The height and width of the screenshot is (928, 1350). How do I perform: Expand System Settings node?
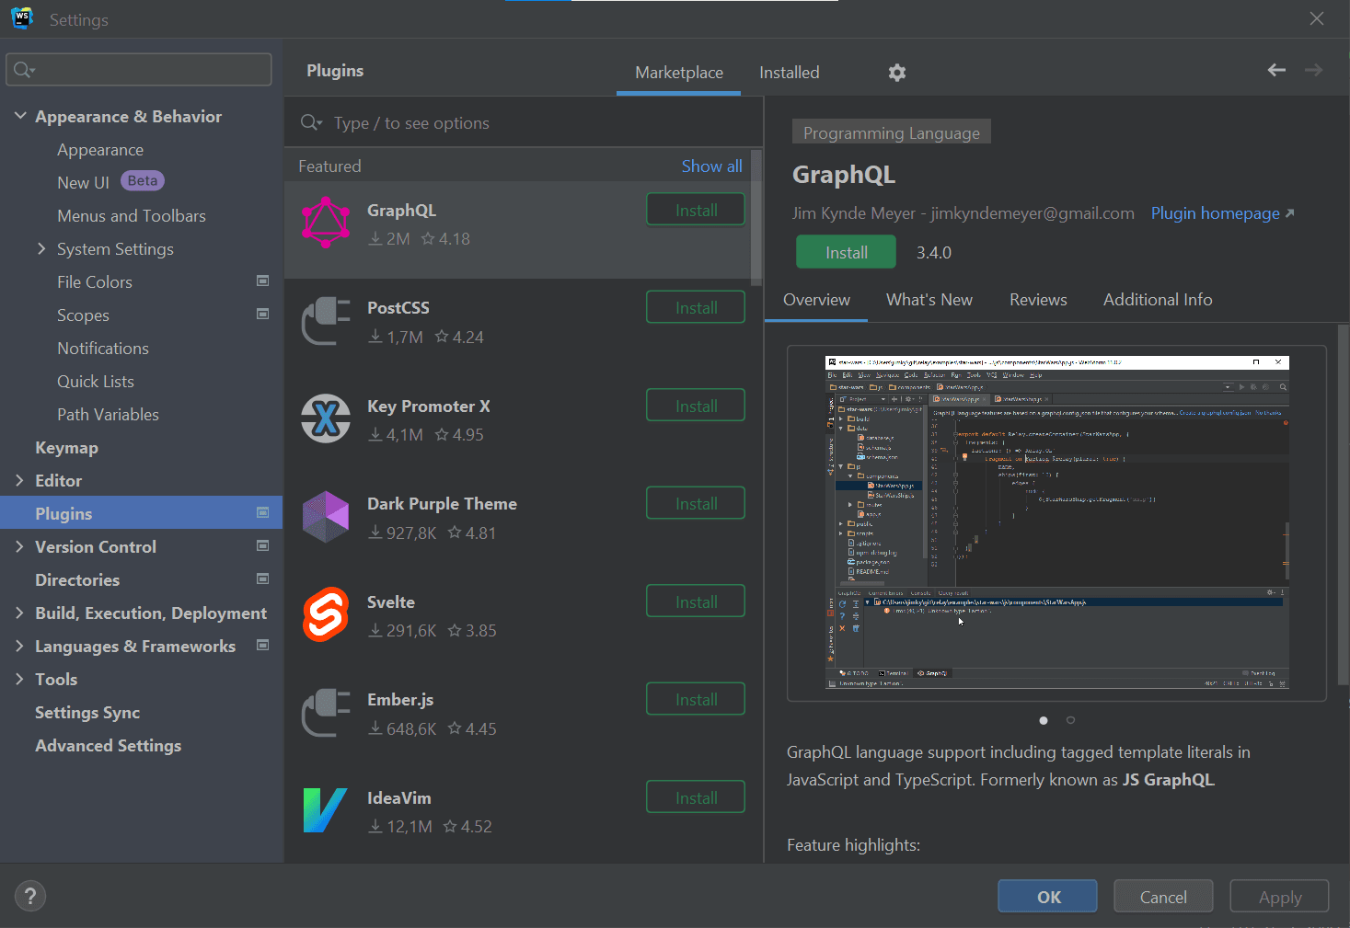coord(41,248)
